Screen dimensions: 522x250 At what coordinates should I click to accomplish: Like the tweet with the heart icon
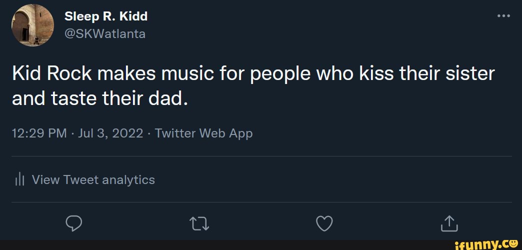point(324,223)
